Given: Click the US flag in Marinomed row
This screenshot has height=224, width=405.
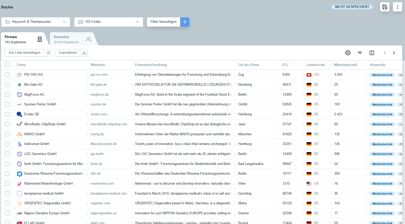Looking at the screenshot, I should [309, 184].
